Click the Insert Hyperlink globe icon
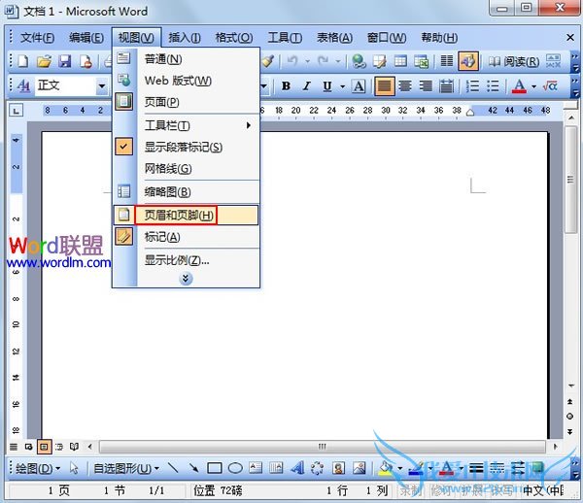The width and height of the screenshot is (583, 503). pyautogui.click(x=359, y=61)
